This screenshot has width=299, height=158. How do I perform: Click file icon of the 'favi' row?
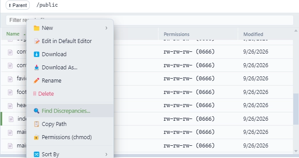(10, 79)
